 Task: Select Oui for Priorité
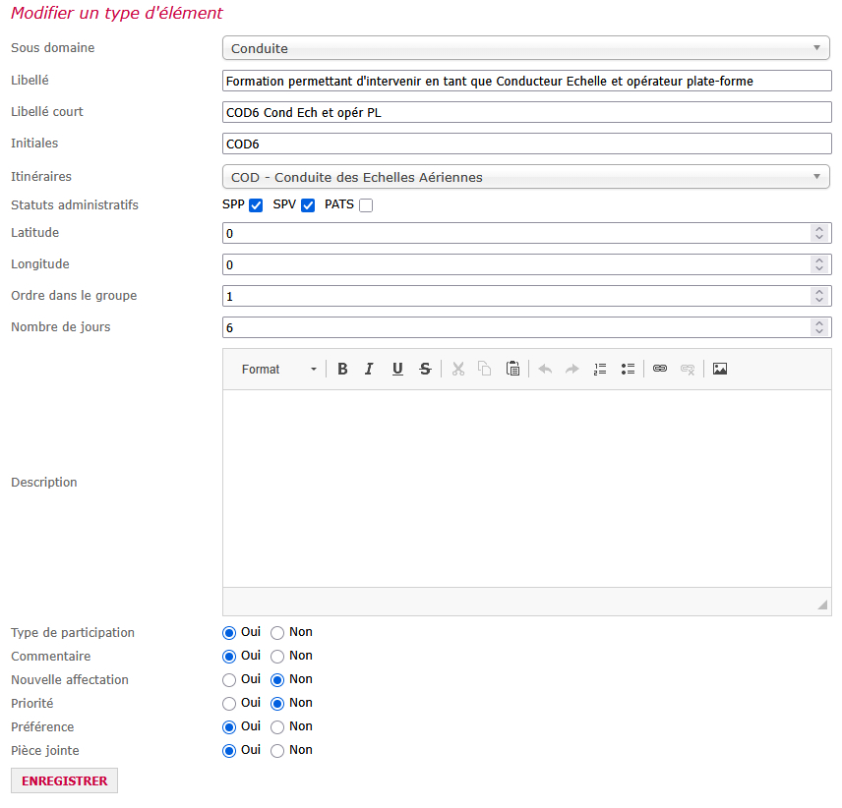229,704
